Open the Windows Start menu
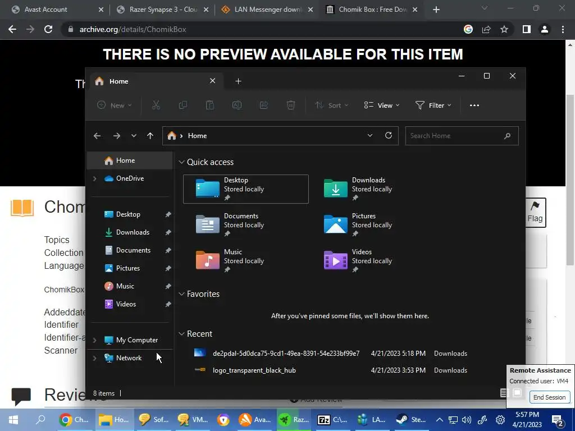Viewport: 575px width, 431px height. point(13,420)
